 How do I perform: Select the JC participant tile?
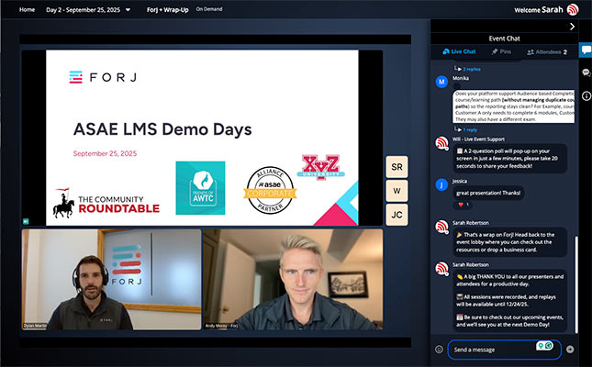[397, 215]
